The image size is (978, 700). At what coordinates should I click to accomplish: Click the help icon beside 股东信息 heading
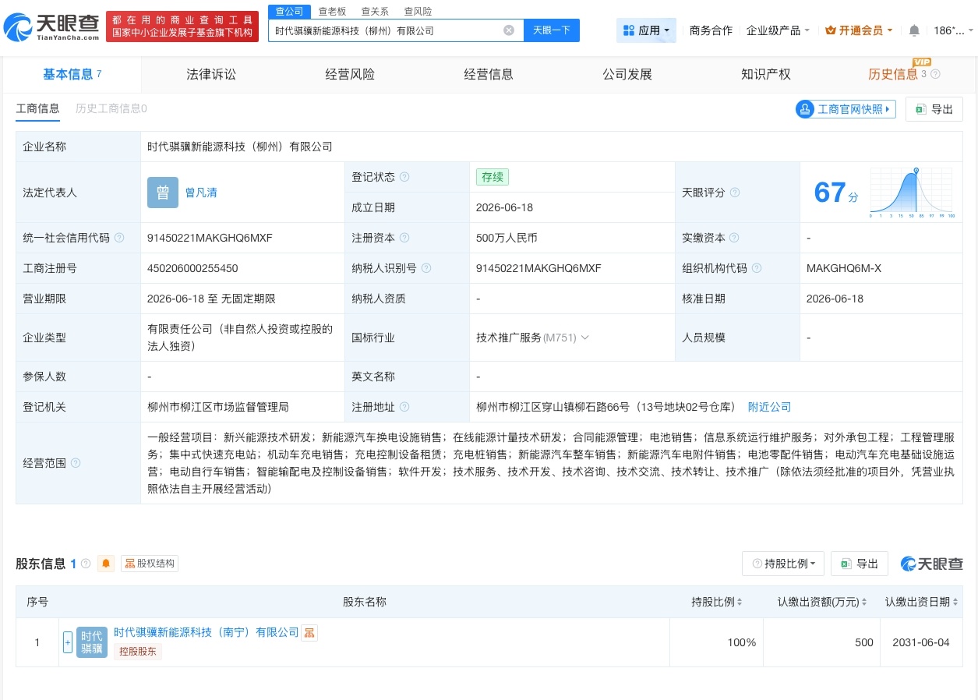coord(86,564)
